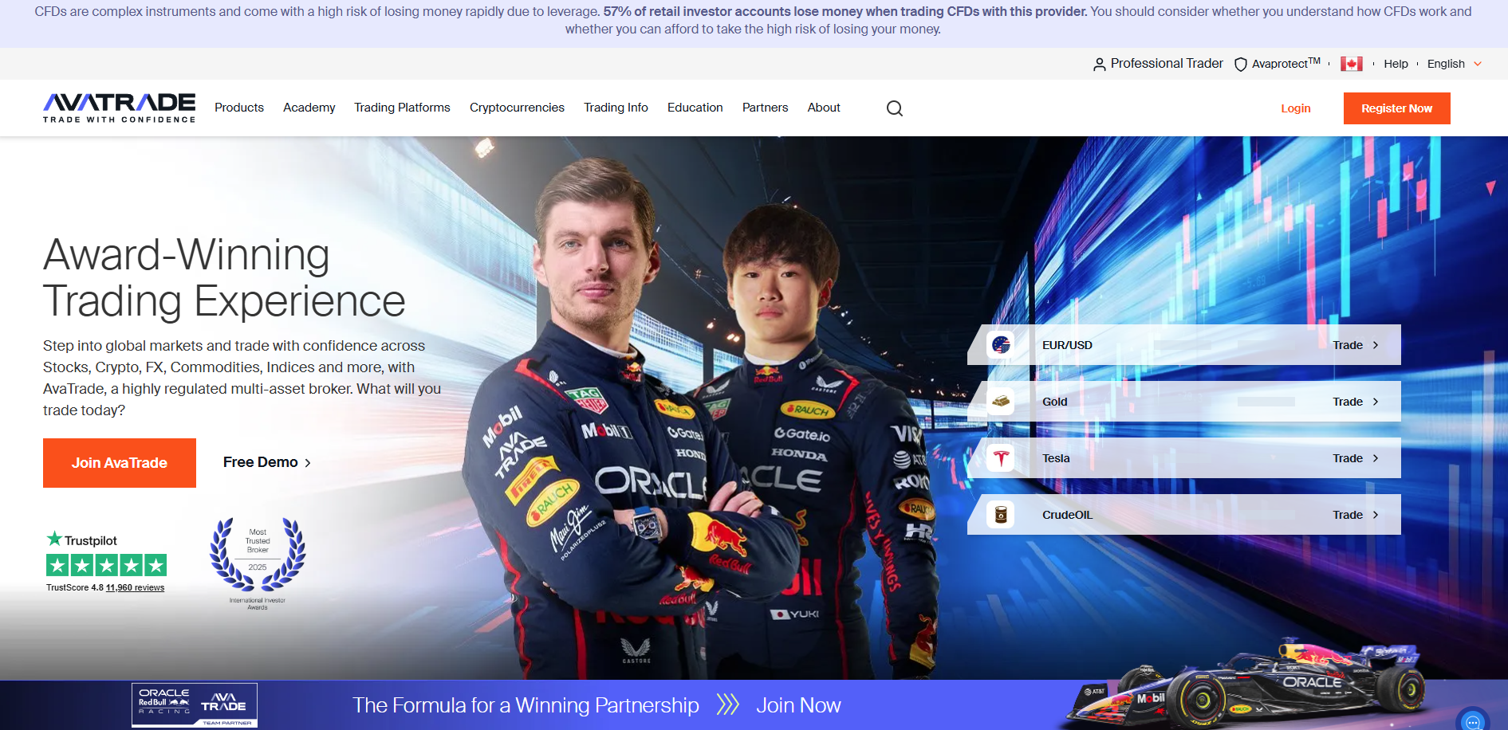Click the arrow in the Gold row
The height and width of the screenshot is (730, 1508).
pos(1376,402)
